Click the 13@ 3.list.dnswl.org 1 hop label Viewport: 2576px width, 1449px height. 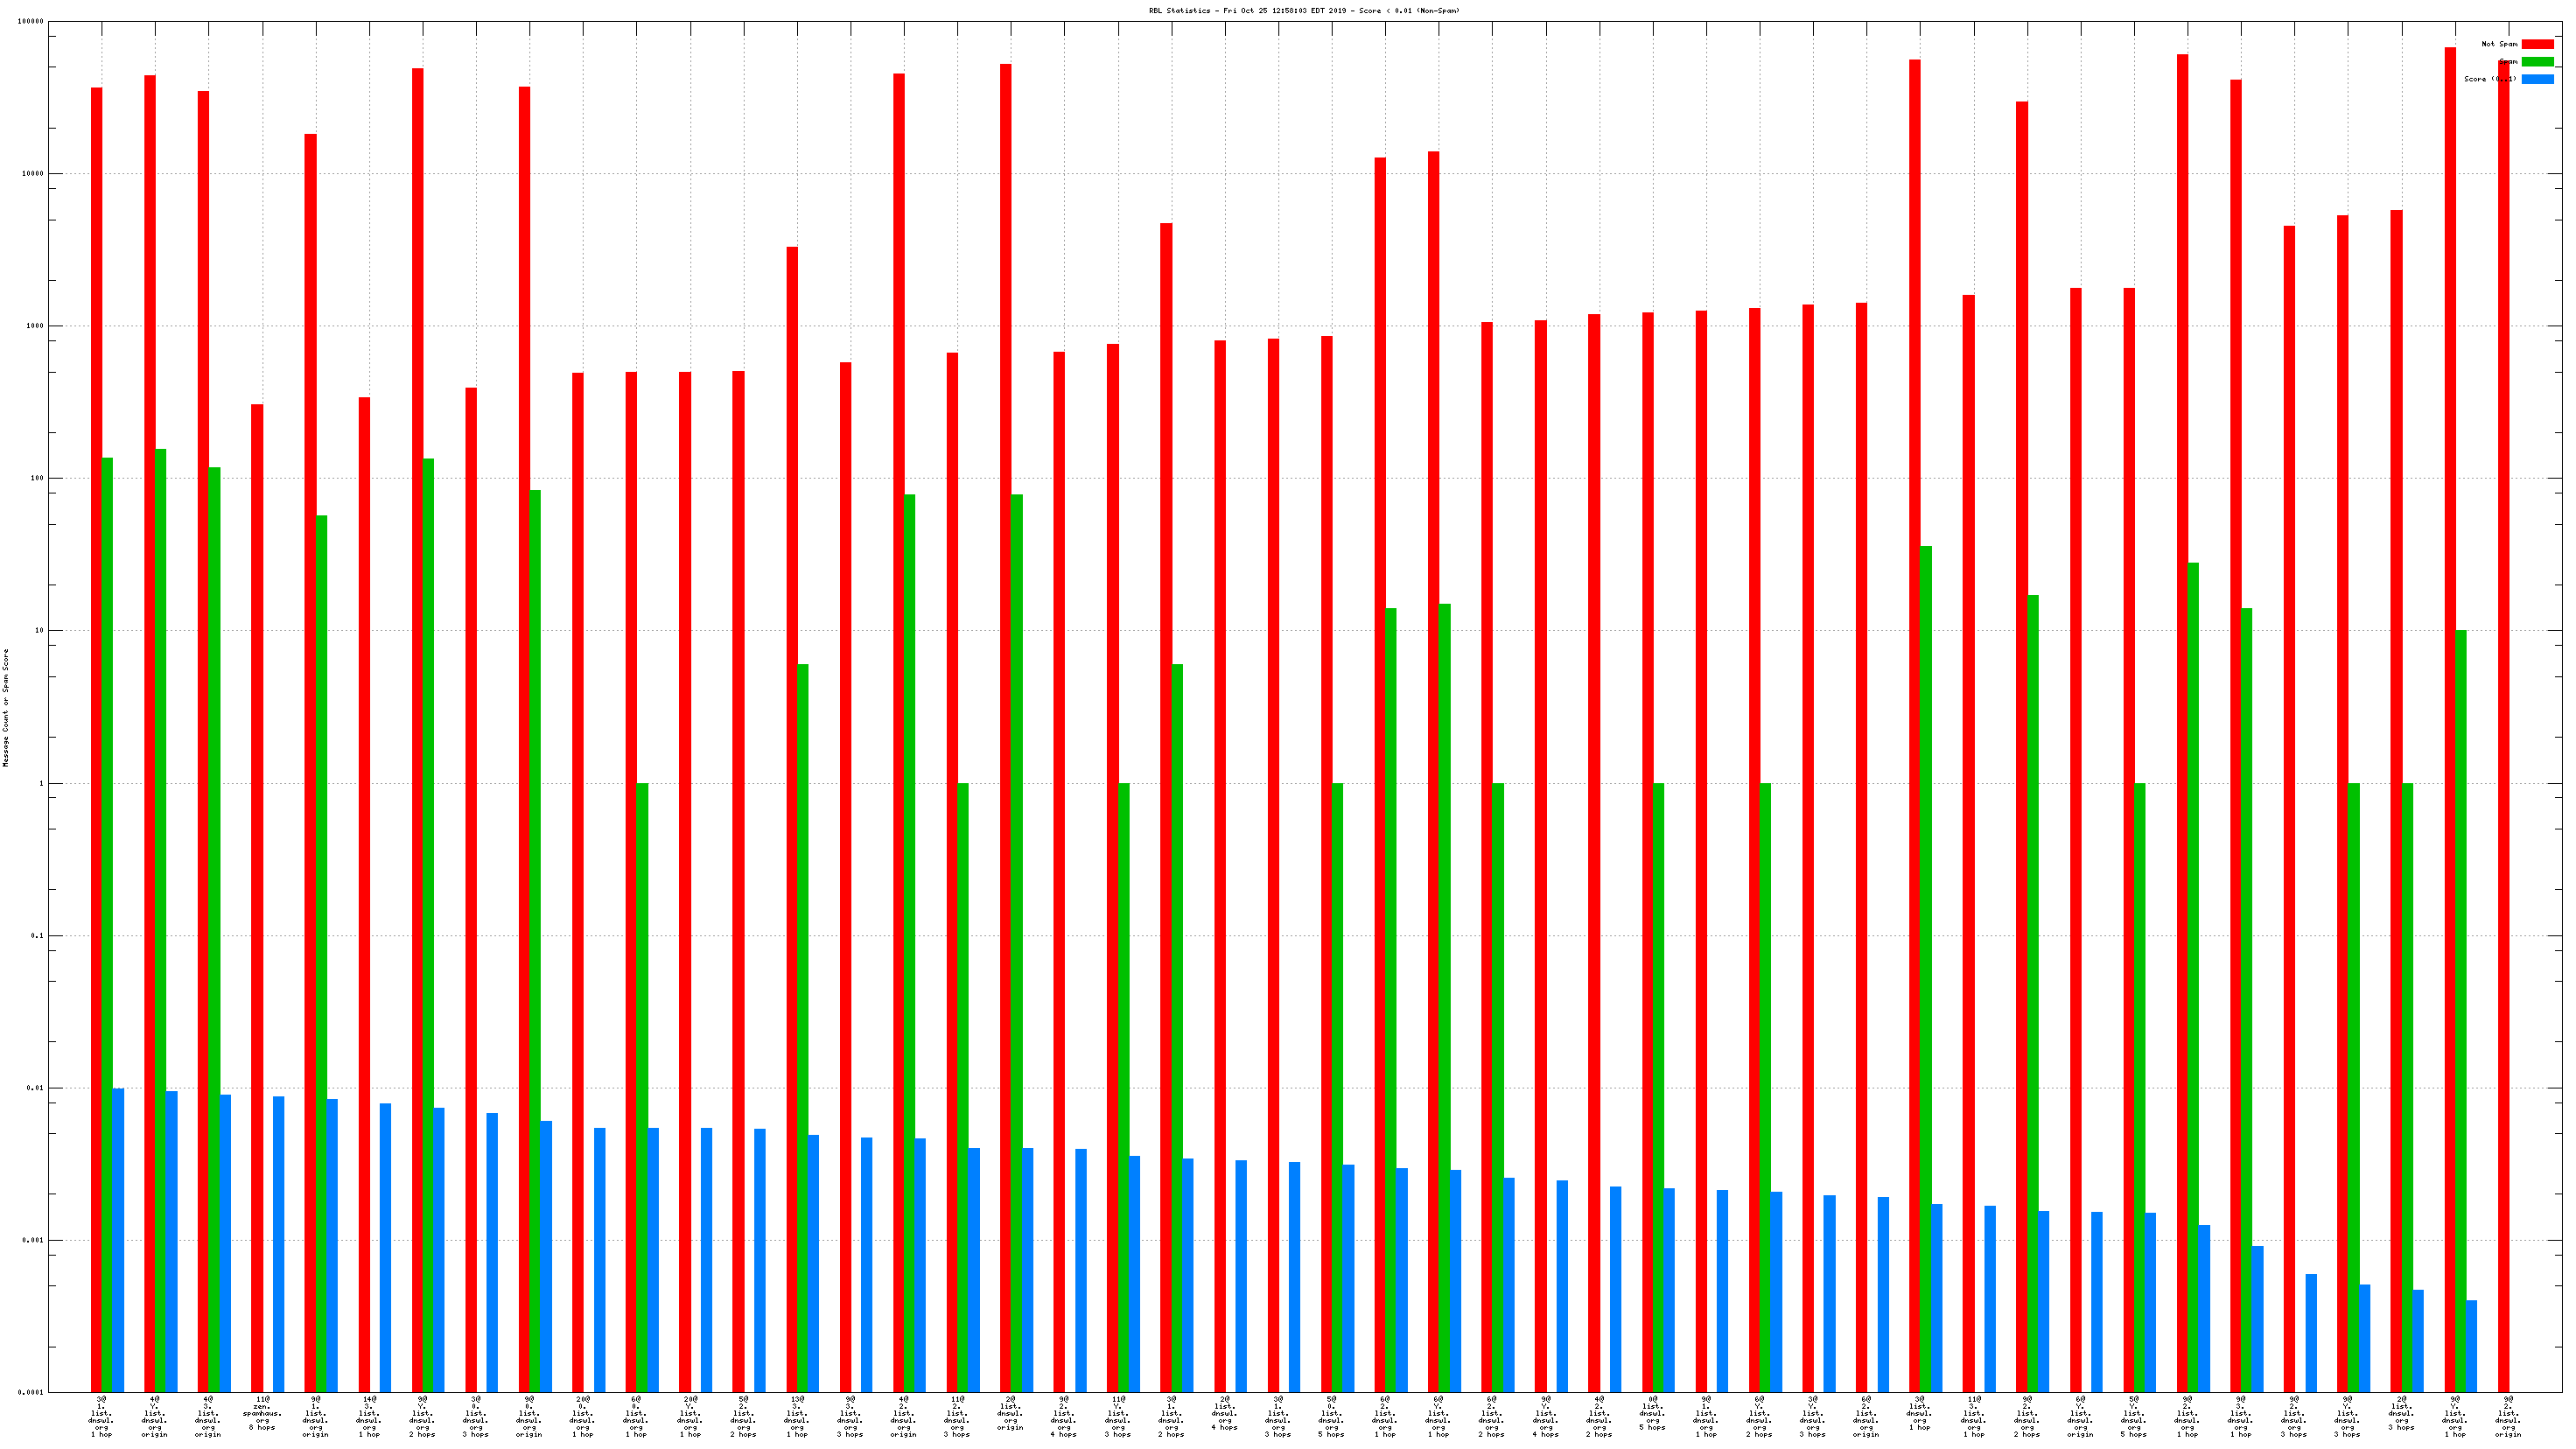click(797, 1417)
